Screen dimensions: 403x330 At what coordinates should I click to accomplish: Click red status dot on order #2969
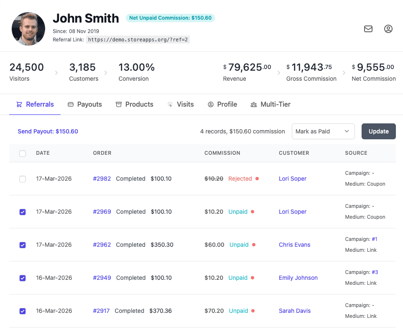[253, 212]
